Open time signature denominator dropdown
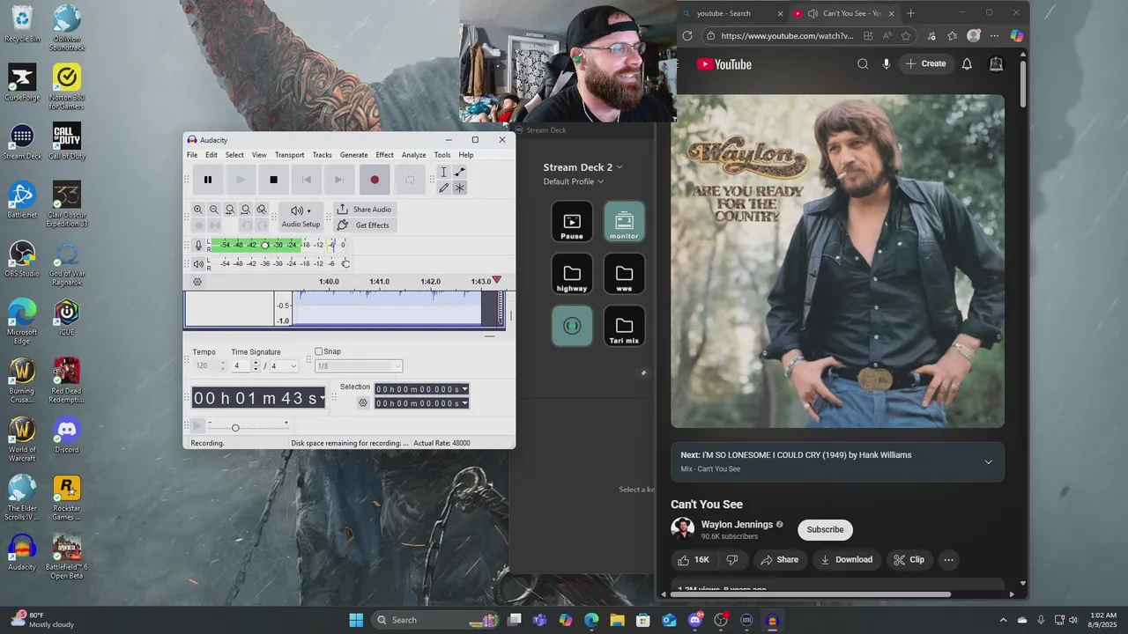 pyautogui.click(x=293, y=366)
